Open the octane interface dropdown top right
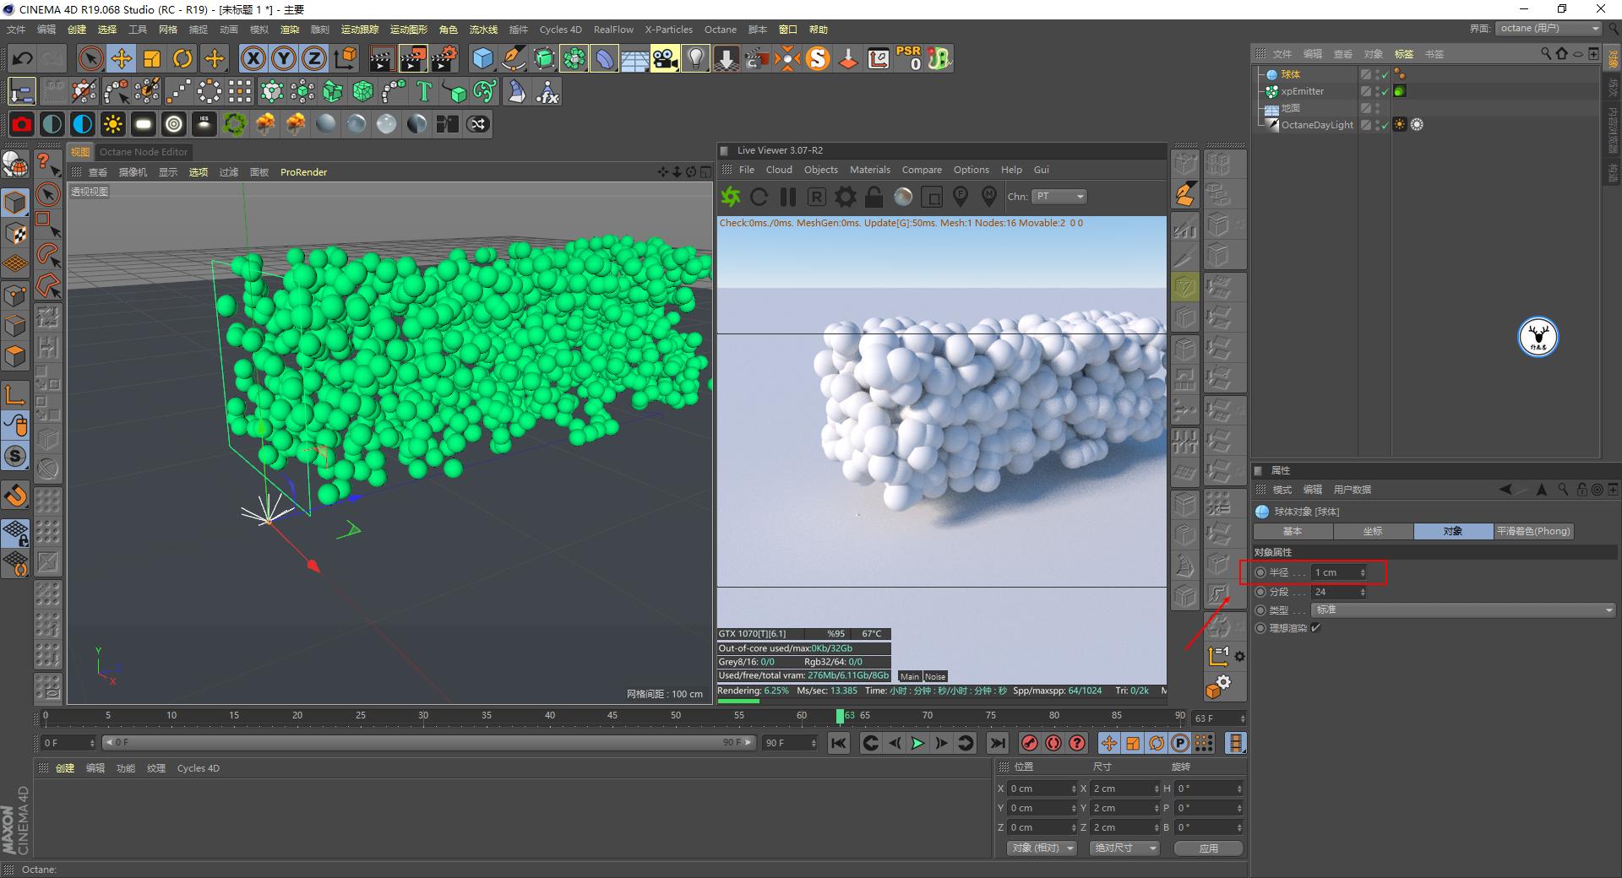This screenshot has height=878, width=1622. click(1549, 28)
